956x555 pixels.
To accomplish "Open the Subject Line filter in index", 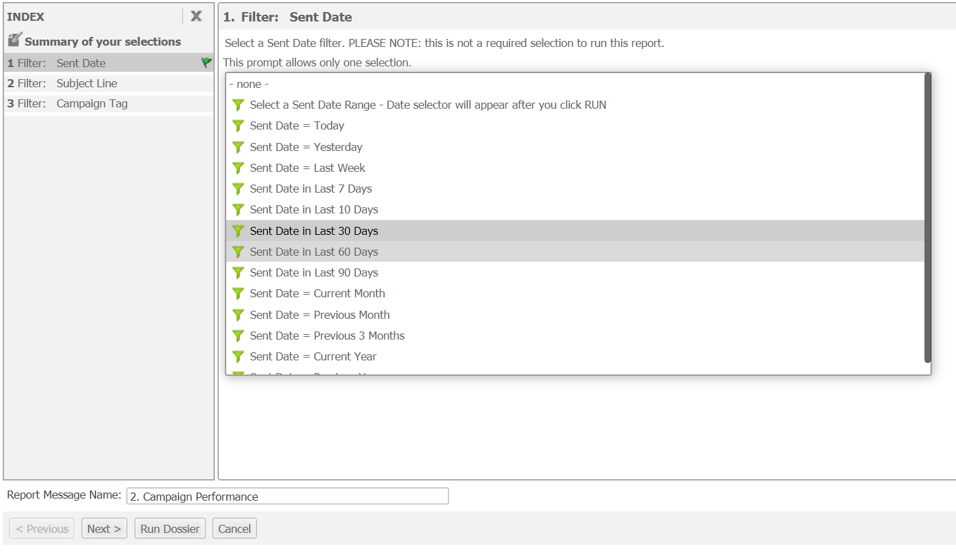I will coord(87,83).
